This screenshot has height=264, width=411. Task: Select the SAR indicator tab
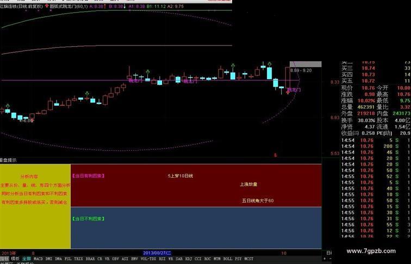tap(179, 259)
